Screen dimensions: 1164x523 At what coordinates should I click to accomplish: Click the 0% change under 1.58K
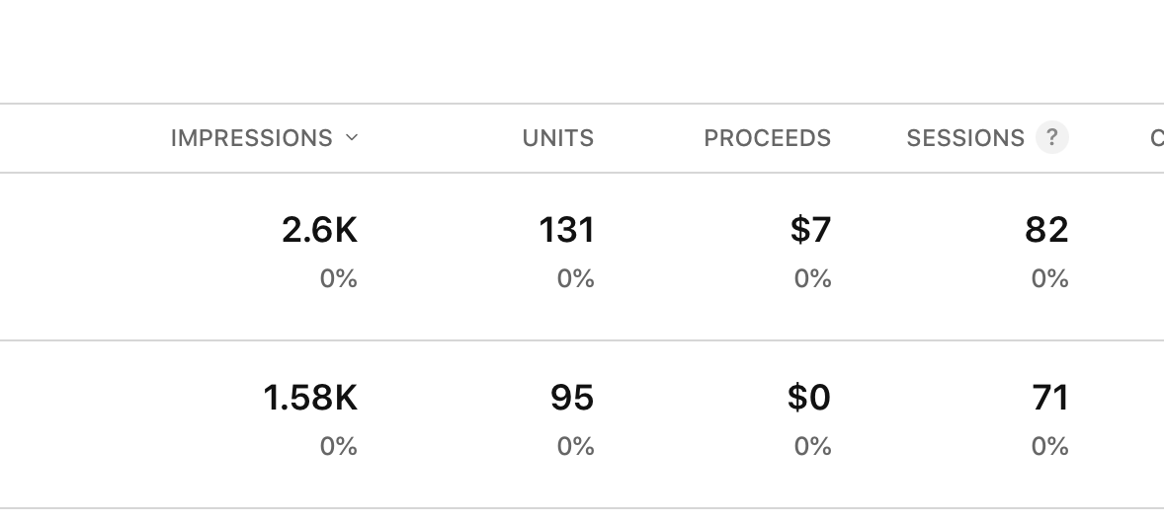tap(339, 447)
